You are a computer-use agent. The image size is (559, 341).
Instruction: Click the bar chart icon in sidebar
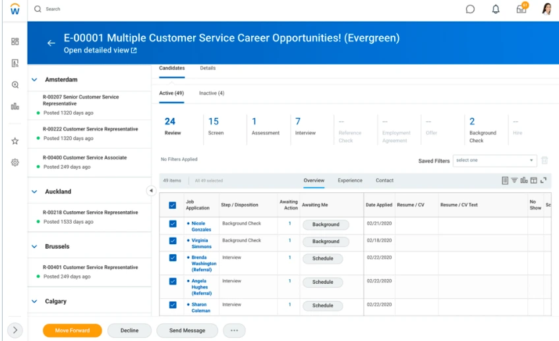[15, 107]
